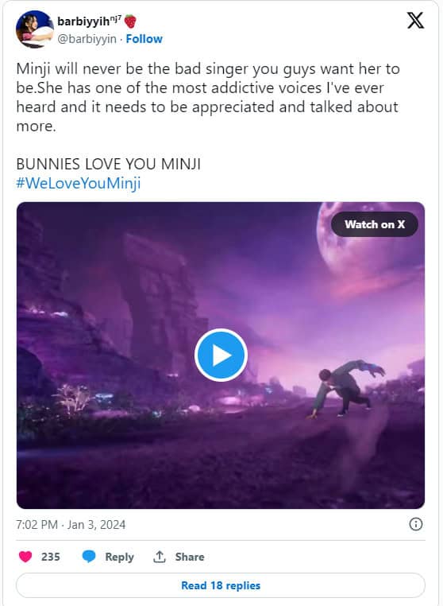Open the @barbiyyin handle link
This screenshot has width=443, height=606.
click(x=87, y=39)
